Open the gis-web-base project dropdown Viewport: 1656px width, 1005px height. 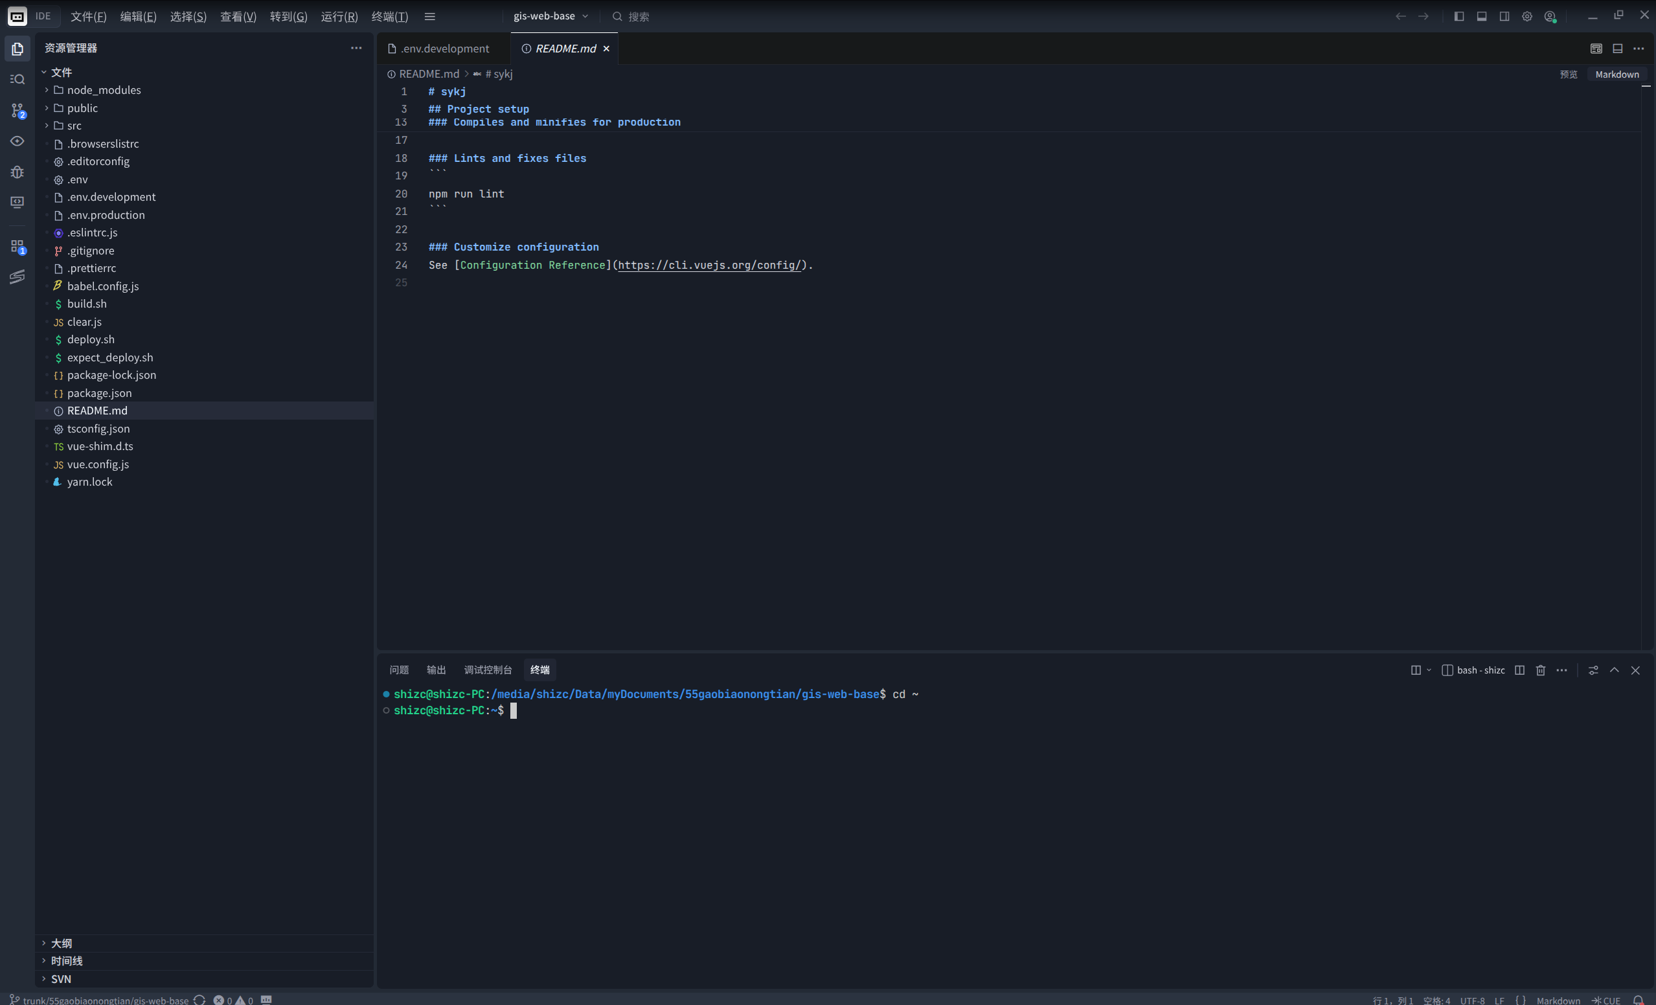coord(550,16)
